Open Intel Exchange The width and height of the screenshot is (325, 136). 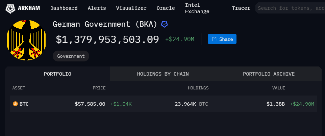(197, 8)
